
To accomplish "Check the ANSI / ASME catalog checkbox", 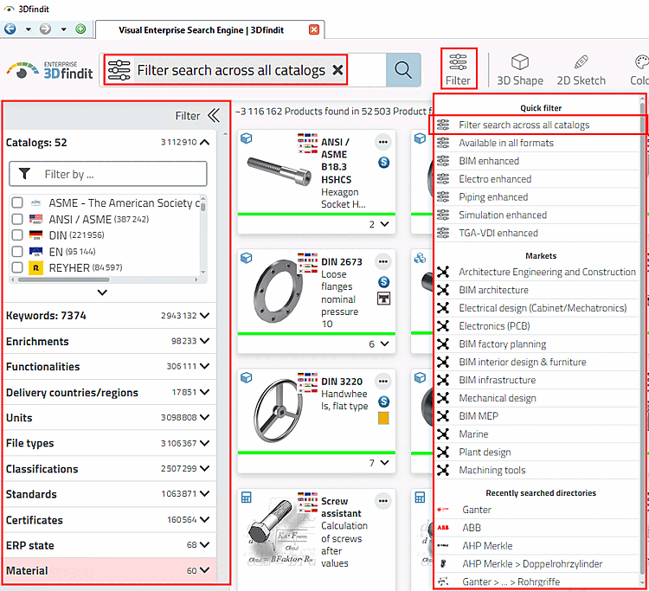I will coord(17,219).
